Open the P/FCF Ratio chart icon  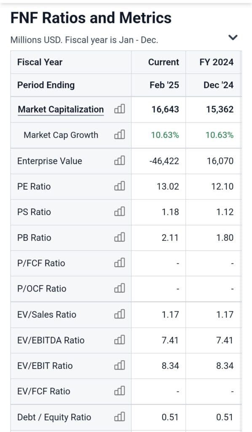point(119,263)
